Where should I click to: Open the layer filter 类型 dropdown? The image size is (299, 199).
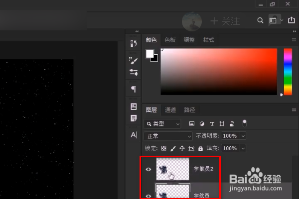[x=162, y=124]
